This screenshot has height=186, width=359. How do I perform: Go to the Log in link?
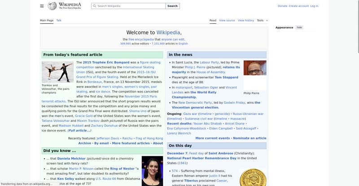pyautogui.click(x=314, y=6)
